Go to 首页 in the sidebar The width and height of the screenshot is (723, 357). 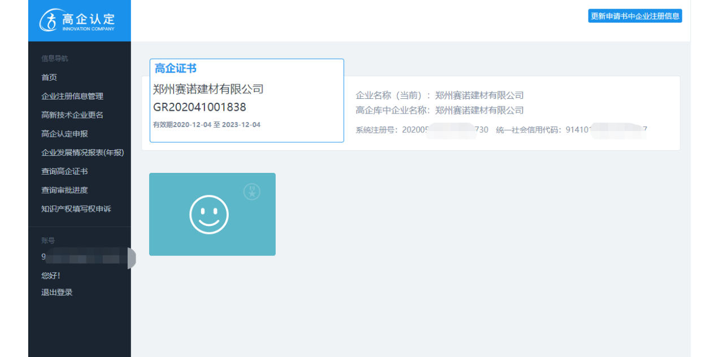coord(49,77)
